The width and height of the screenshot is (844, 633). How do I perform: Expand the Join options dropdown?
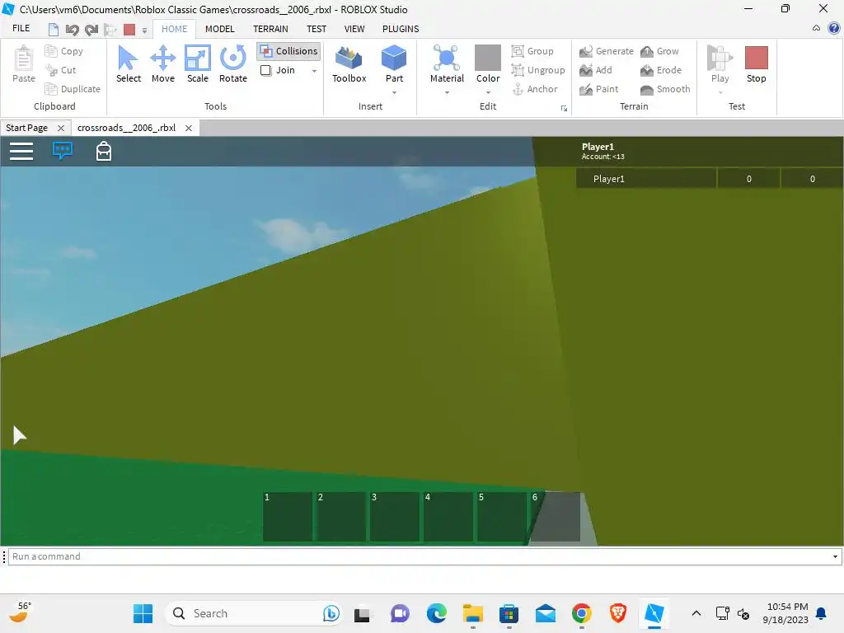(x=314, y=71)
